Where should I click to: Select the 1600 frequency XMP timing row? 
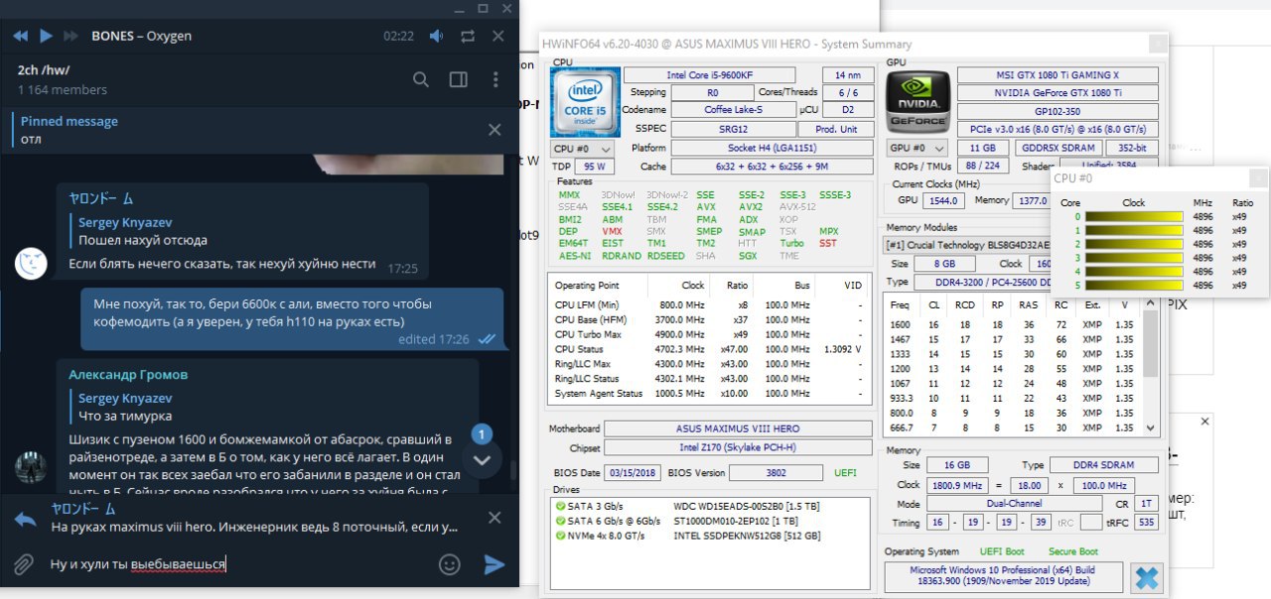1013,325
